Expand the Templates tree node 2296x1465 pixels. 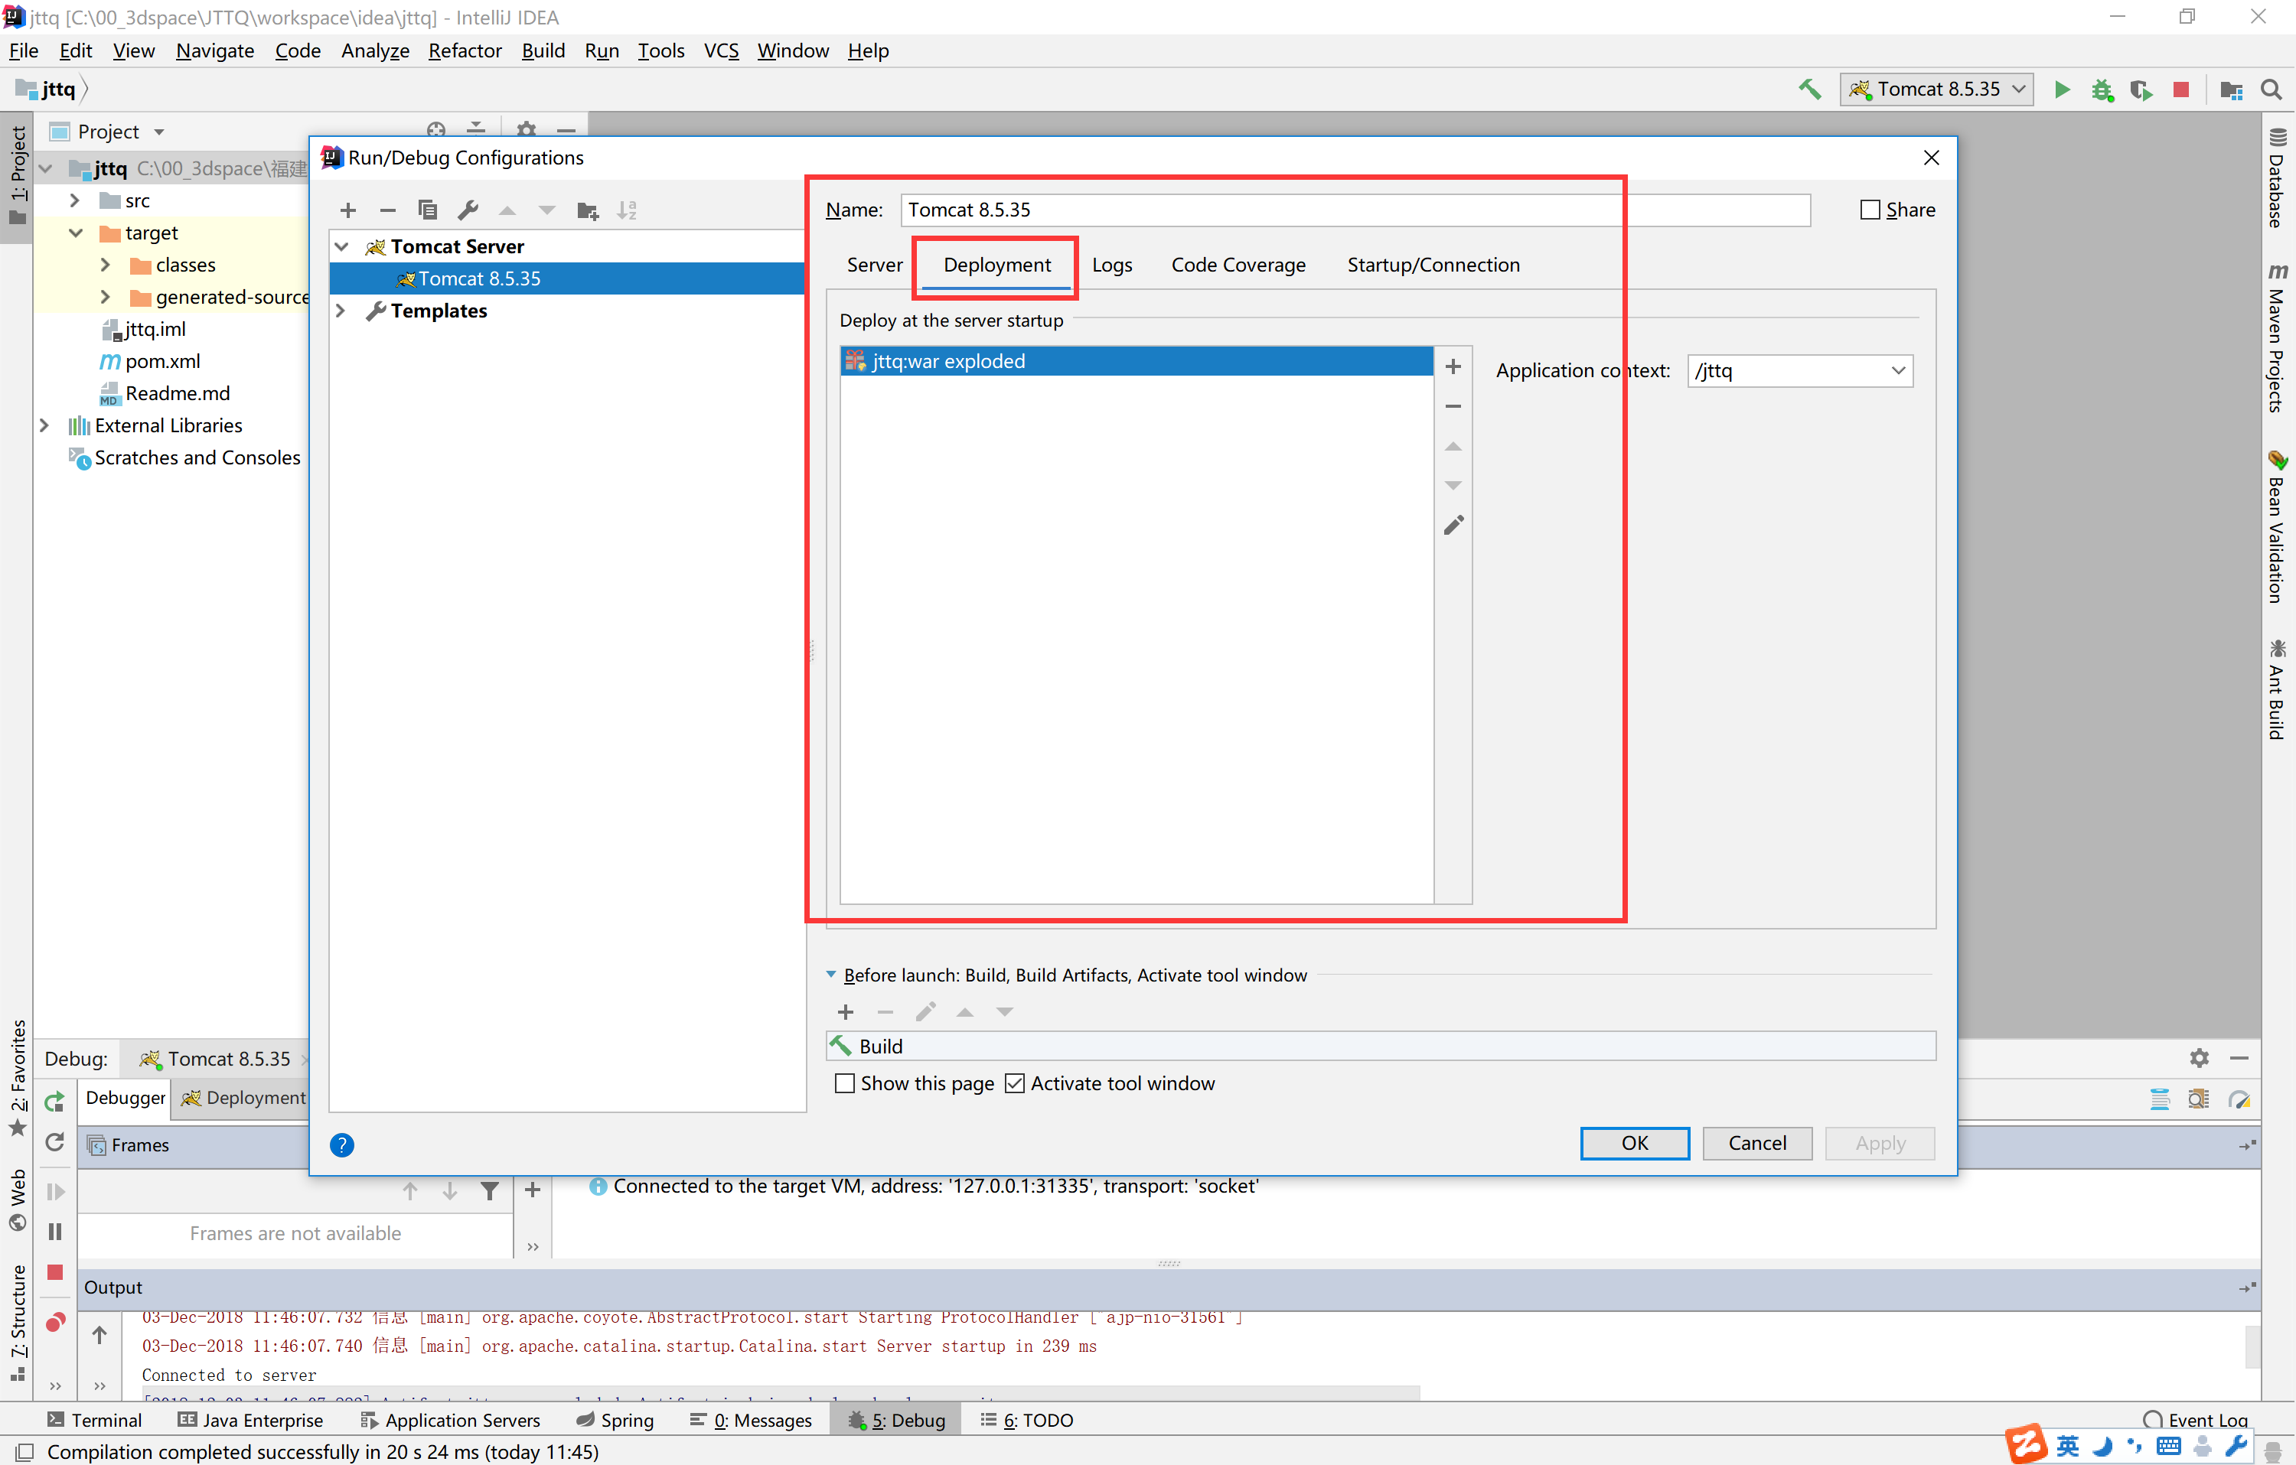pyautogui.click(x=341, y=311)
